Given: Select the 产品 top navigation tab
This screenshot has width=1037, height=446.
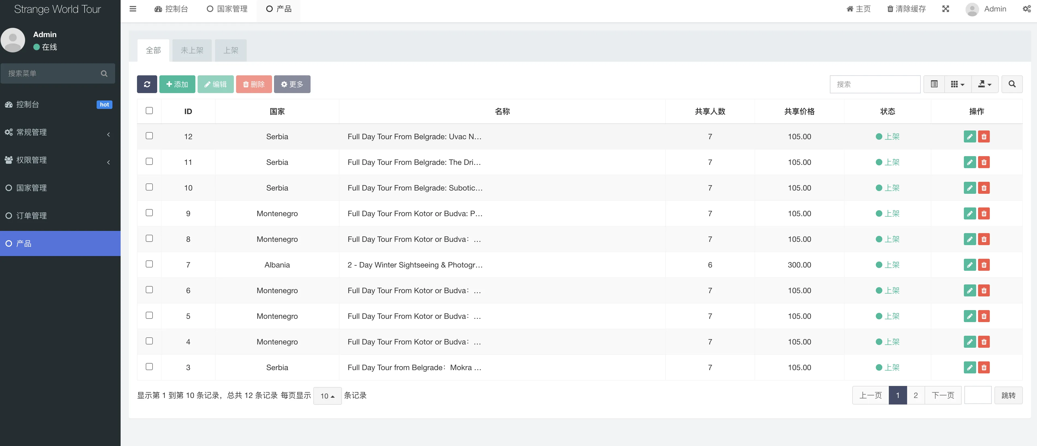Looking at the screenshot, I should 279,9.
